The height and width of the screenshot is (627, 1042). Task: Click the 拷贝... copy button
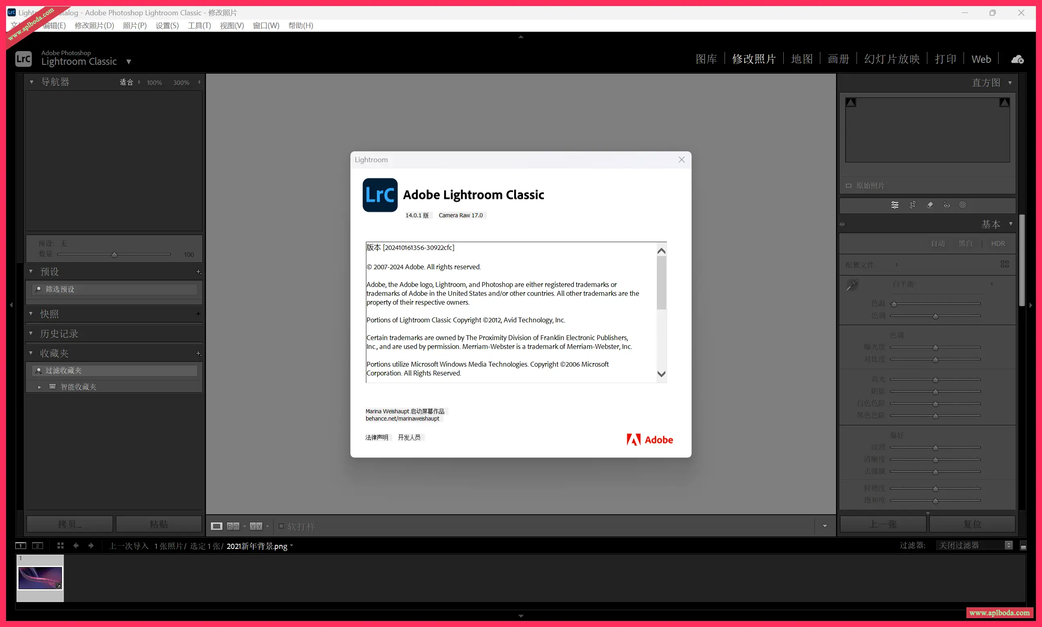[70, 524]
